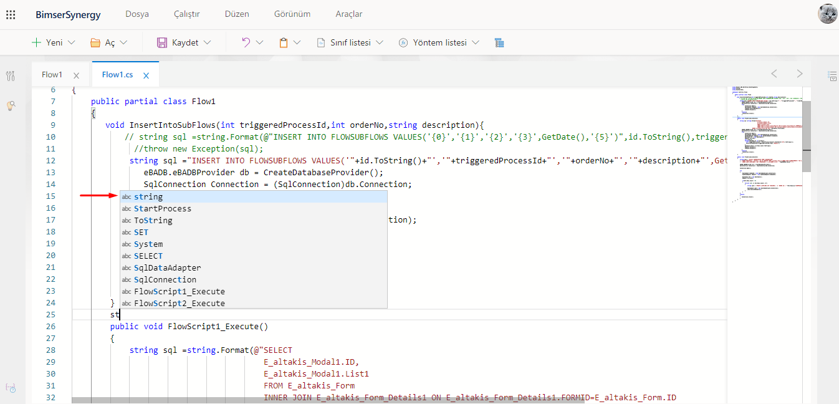Screen dimensions: 839x404
Task: Open the right panel list icon
Action: (x=832, y=75)
